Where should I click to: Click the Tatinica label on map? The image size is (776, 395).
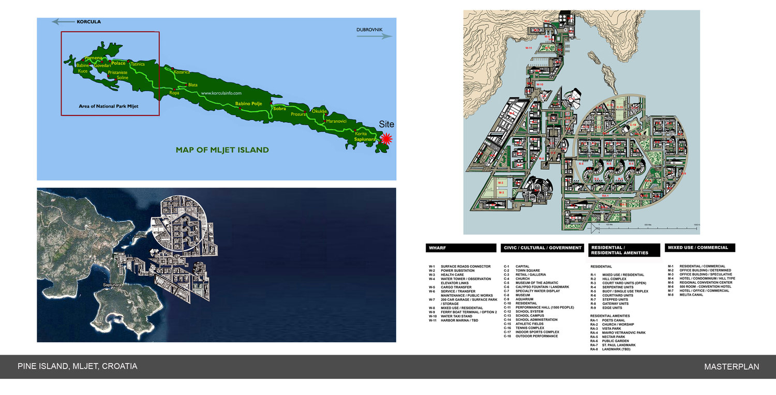[138, 64]
